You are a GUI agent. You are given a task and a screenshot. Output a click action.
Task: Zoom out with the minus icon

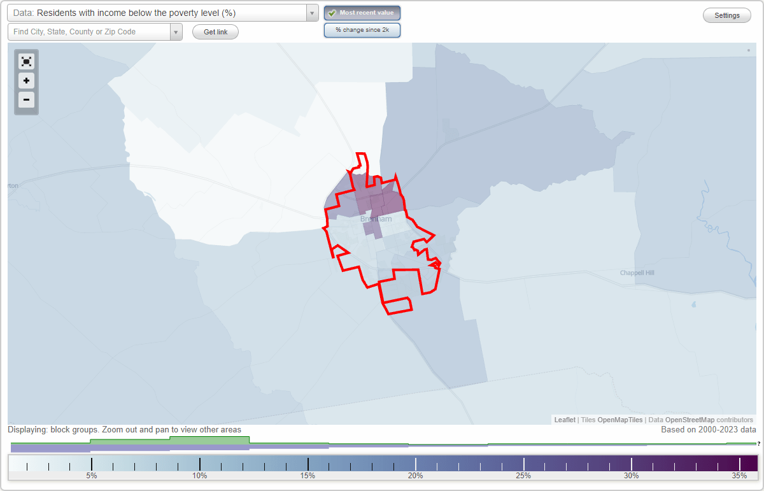tap(26, 100)
